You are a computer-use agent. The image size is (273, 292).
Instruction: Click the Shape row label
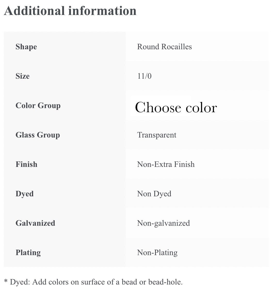(26, 47)
